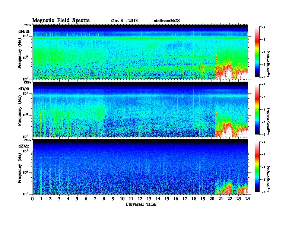Click hour "12" on the Universal Time axis
Viewport: 295px width, 228px height.
click(x=140, y=199)
